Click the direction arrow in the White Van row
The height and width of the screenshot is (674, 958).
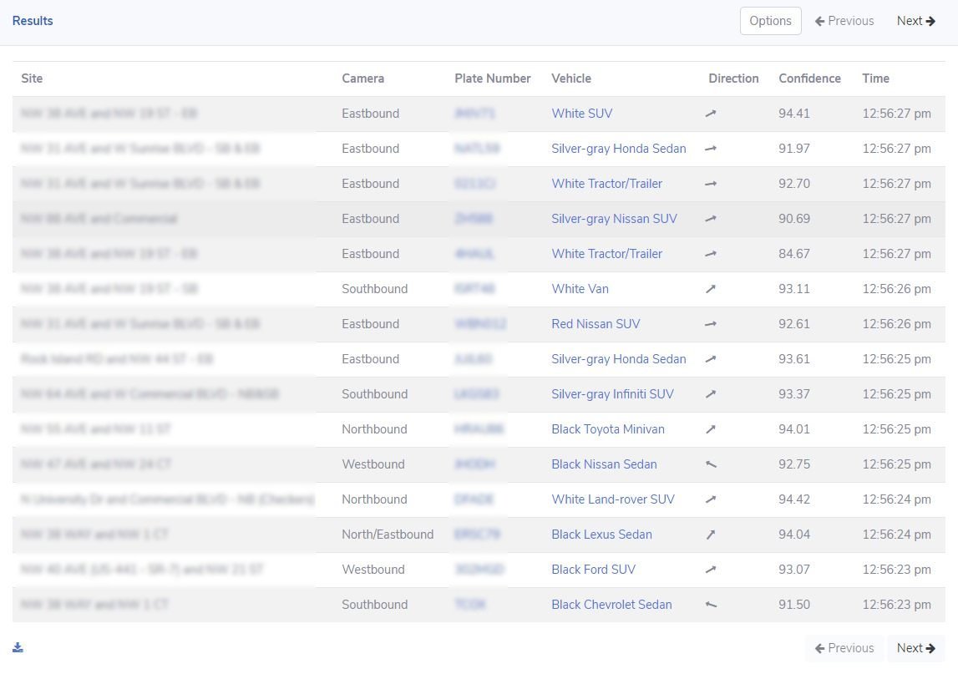click(711, 289)
